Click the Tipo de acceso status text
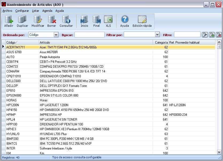Image resolution: width=223 pixels, height=161 pixels. (x=77, y=157)
